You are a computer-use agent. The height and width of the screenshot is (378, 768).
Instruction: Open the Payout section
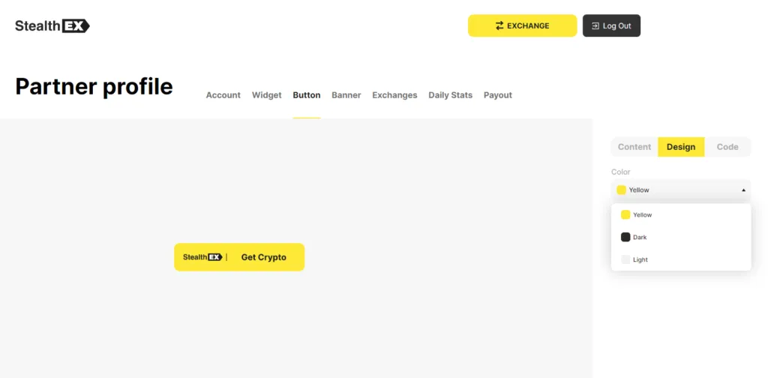click(x=498, y=95)
